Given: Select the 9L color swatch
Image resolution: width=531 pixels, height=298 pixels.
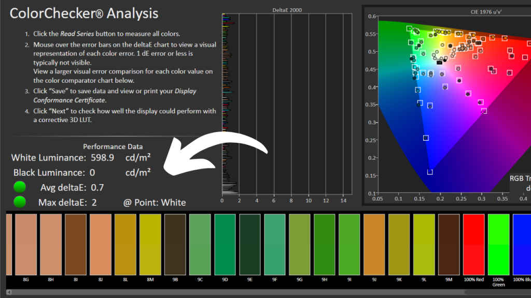Looking at the screenshot, I should [424, 244].
